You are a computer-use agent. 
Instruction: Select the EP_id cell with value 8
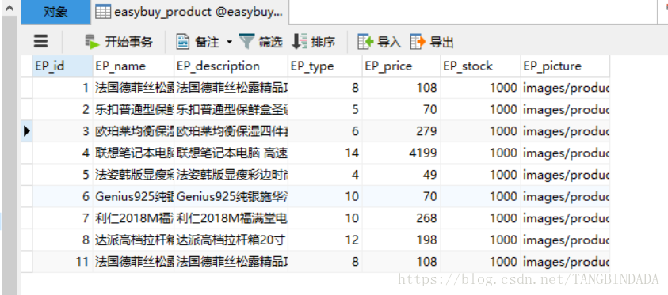point(63,240)
